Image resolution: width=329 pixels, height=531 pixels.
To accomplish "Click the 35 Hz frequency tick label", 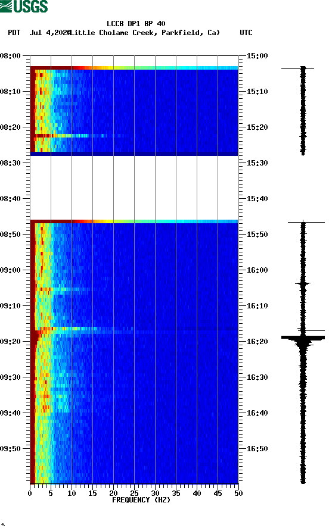I will tap(176, 493).
